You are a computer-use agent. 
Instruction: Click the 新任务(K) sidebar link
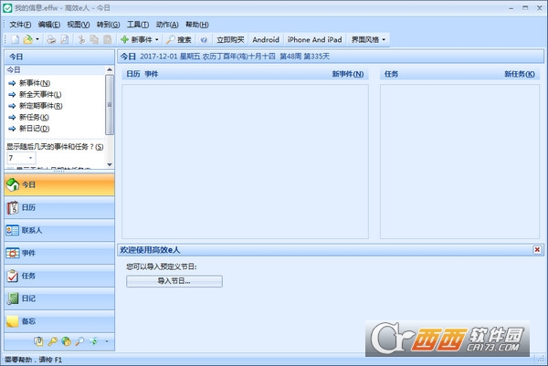click(34, 118)
